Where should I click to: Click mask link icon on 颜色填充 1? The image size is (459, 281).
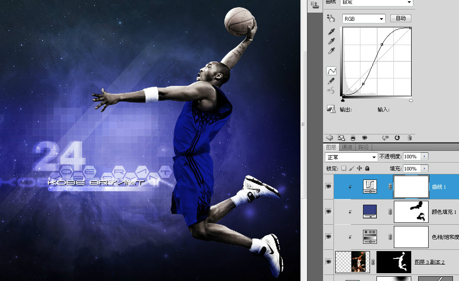coord(390,212)
